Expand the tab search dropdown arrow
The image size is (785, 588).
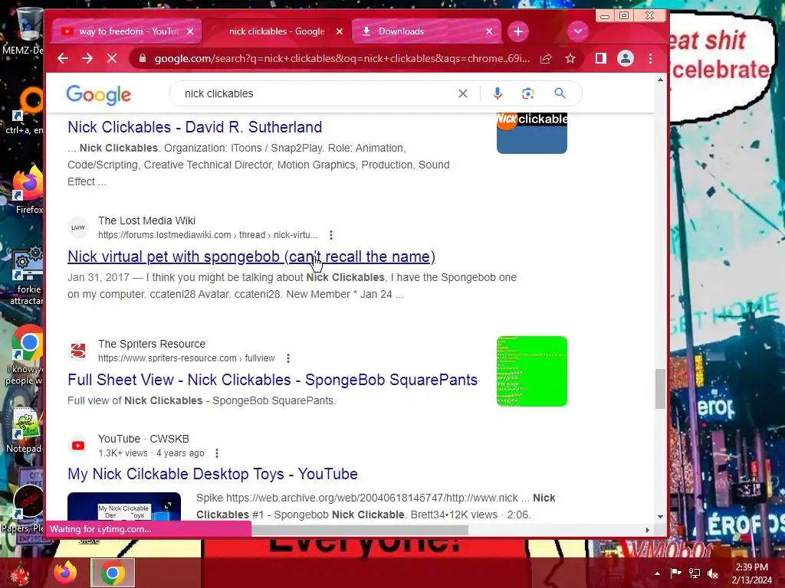click(x=578, y=31)
